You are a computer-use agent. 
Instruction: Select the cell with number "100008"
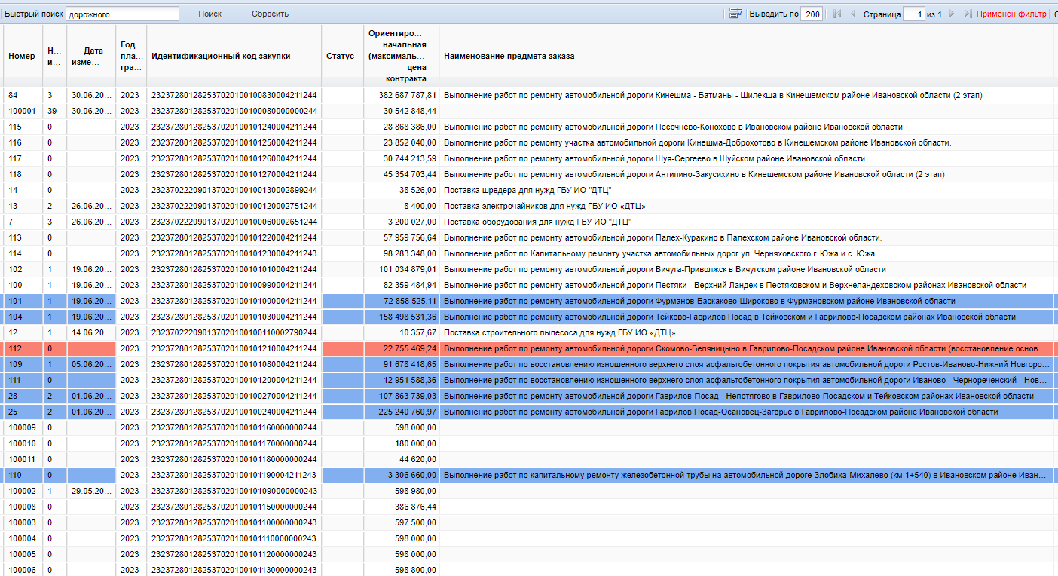22,507
